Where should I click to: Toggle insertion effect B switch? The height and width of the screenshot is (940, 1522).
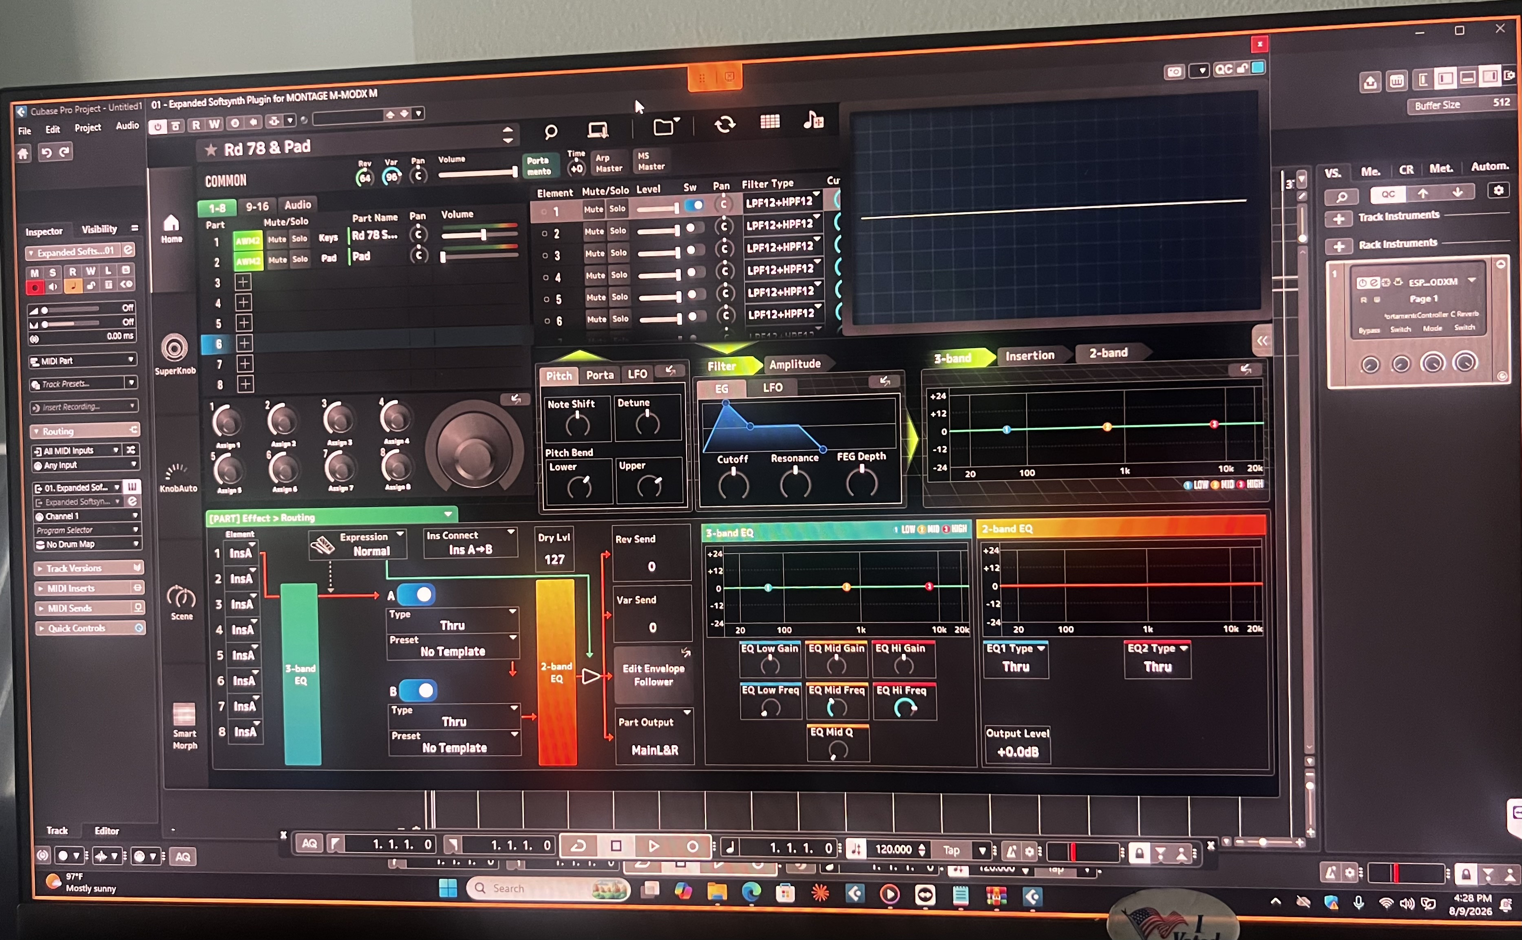tap(418, 690)
